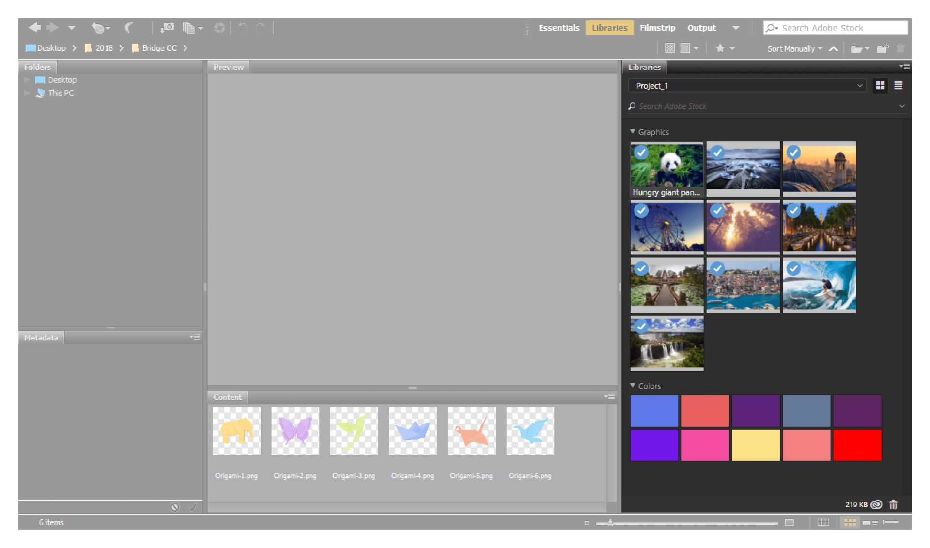Select the Preview panel tab
Viewport: 930px width, 548px height.
pyautogui.click(x=228, y=67)
